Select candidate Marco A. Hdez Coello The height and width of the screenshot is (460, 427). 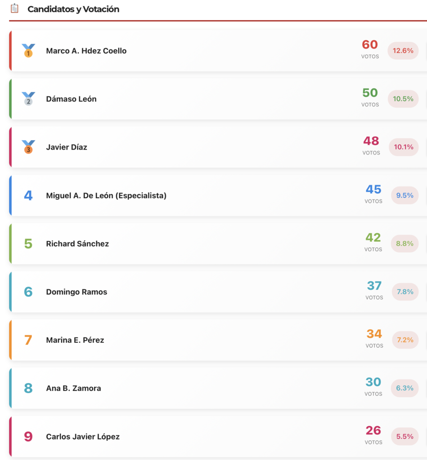(x=86, y=51)
